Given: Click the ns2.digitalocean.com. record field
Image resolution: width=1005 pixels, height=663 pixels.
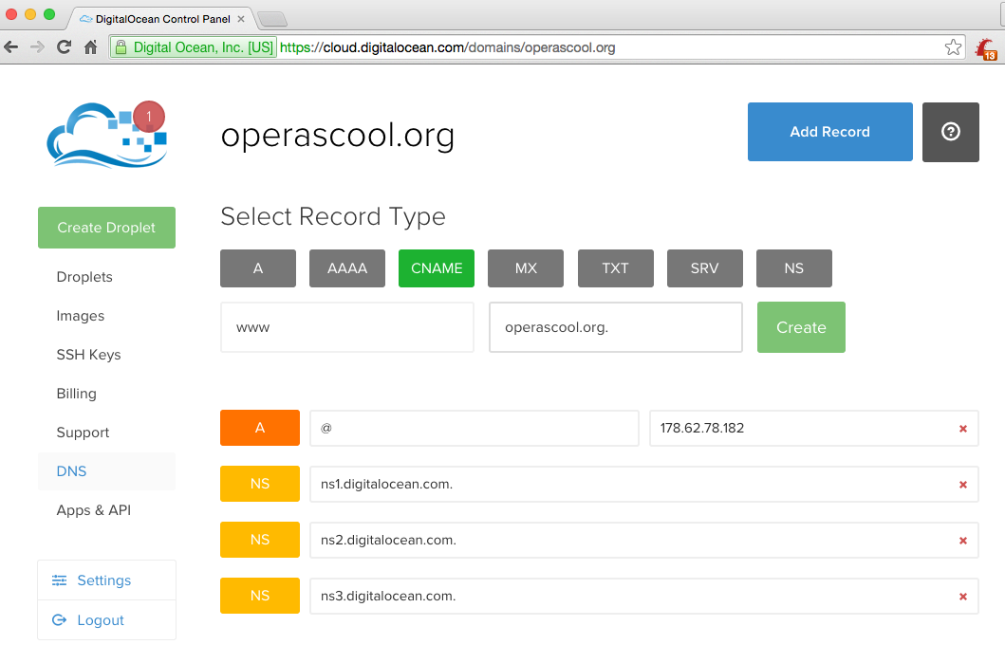Looking at the screenshot, I should 644,540.
